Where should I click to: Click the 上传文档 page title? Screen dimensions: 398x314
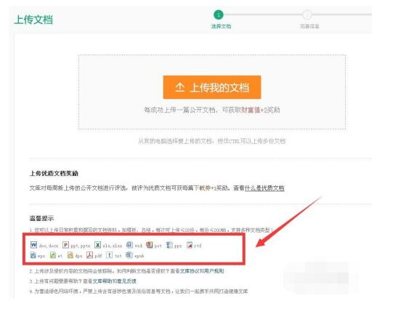(x=33, y=20)
